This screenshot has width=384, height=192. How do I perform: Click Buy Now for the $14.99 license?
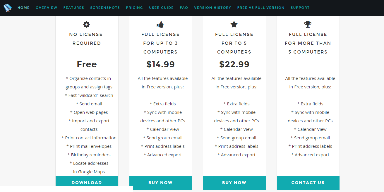[x=160, y=183]
